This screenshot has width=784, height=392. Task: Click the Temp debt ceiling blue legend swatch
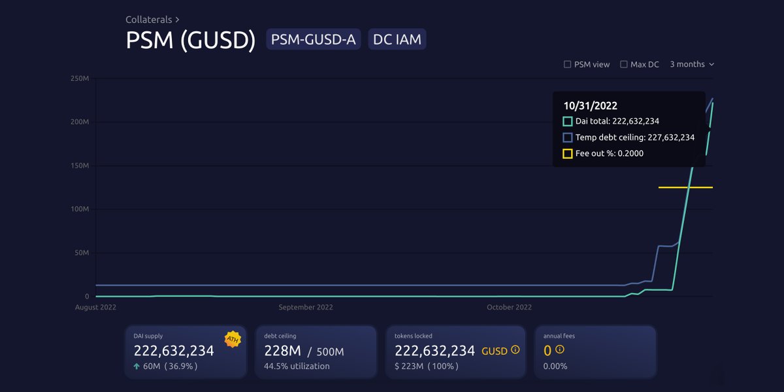(x=567, y=138)
